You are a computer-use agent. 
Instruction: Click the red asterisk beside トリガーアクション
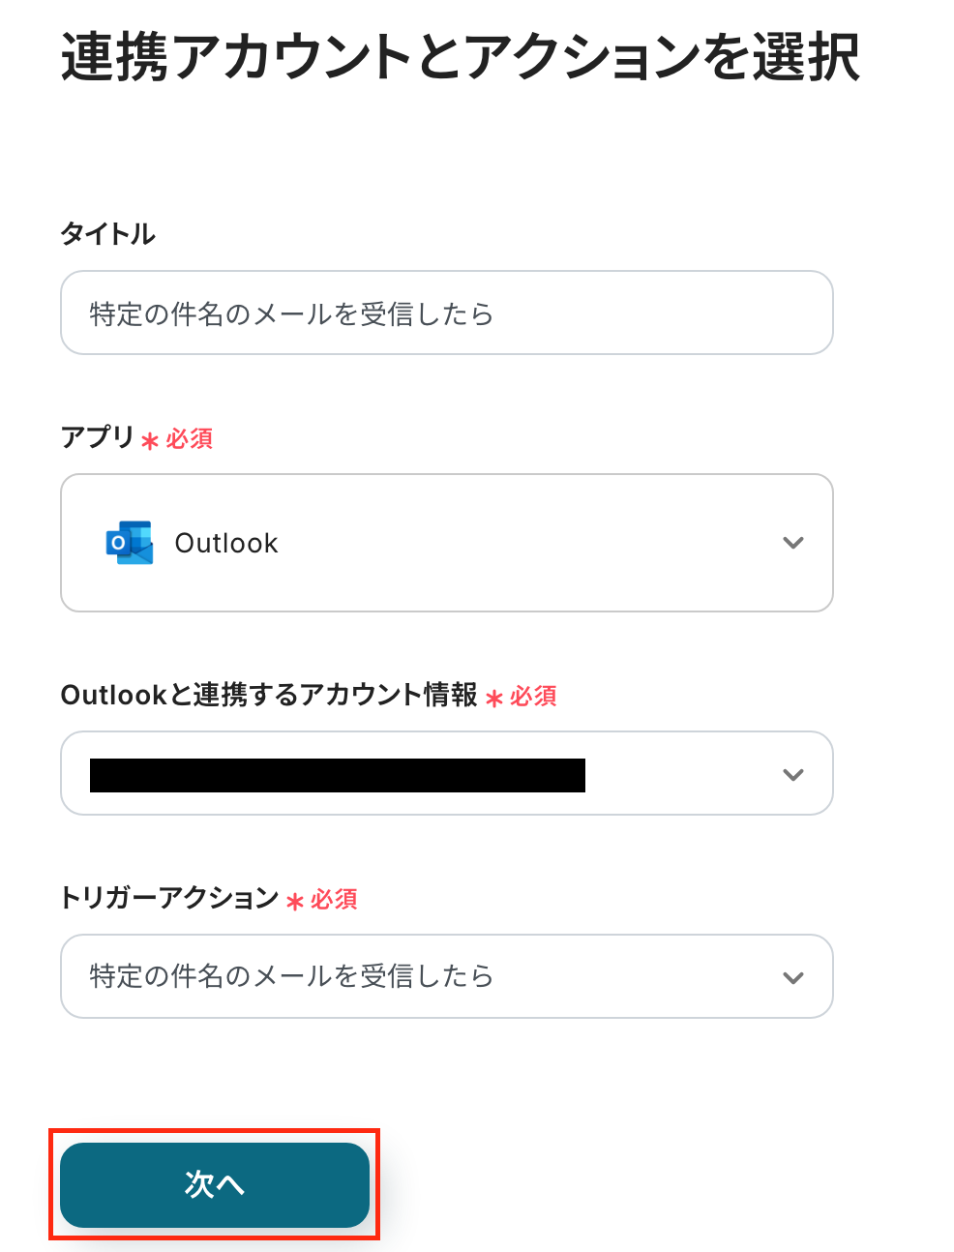(x=295, y=902)
